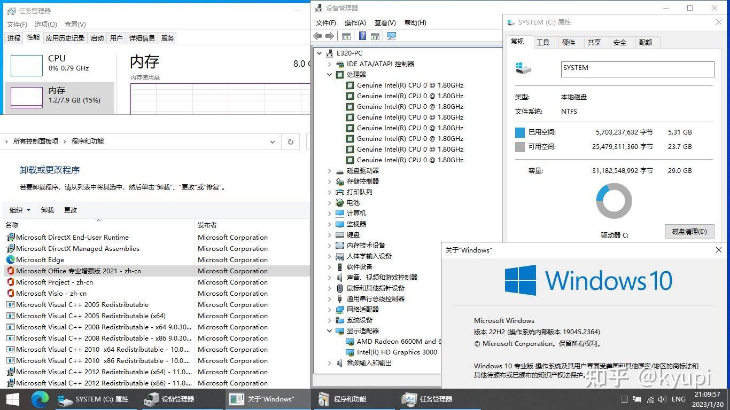The width and height of the screenshot is (730, 410).
Task: Click the 磁盘清理(D) button
Action: (x=689, y=231)
